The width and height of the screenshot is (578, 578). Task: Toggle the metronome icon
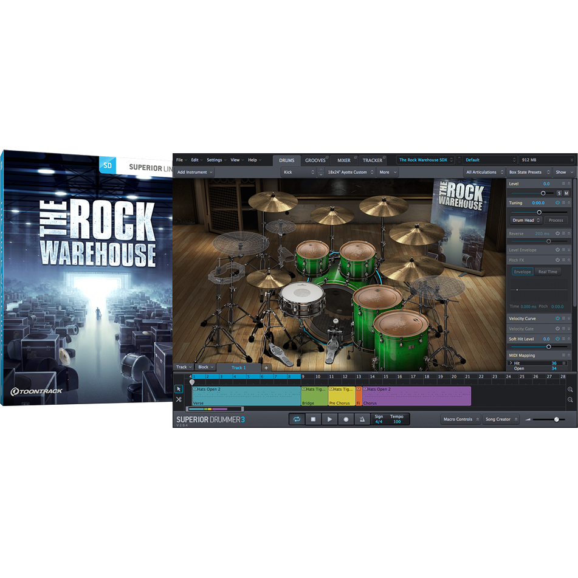coord(362,419)
